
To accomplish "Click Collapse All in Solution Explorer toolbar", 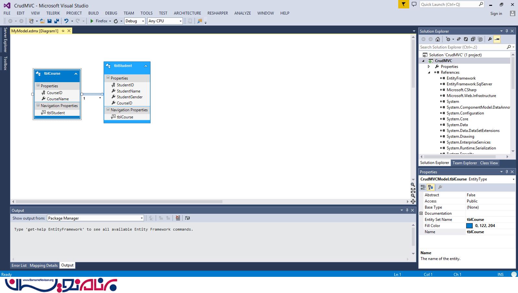I will point(473,39).
